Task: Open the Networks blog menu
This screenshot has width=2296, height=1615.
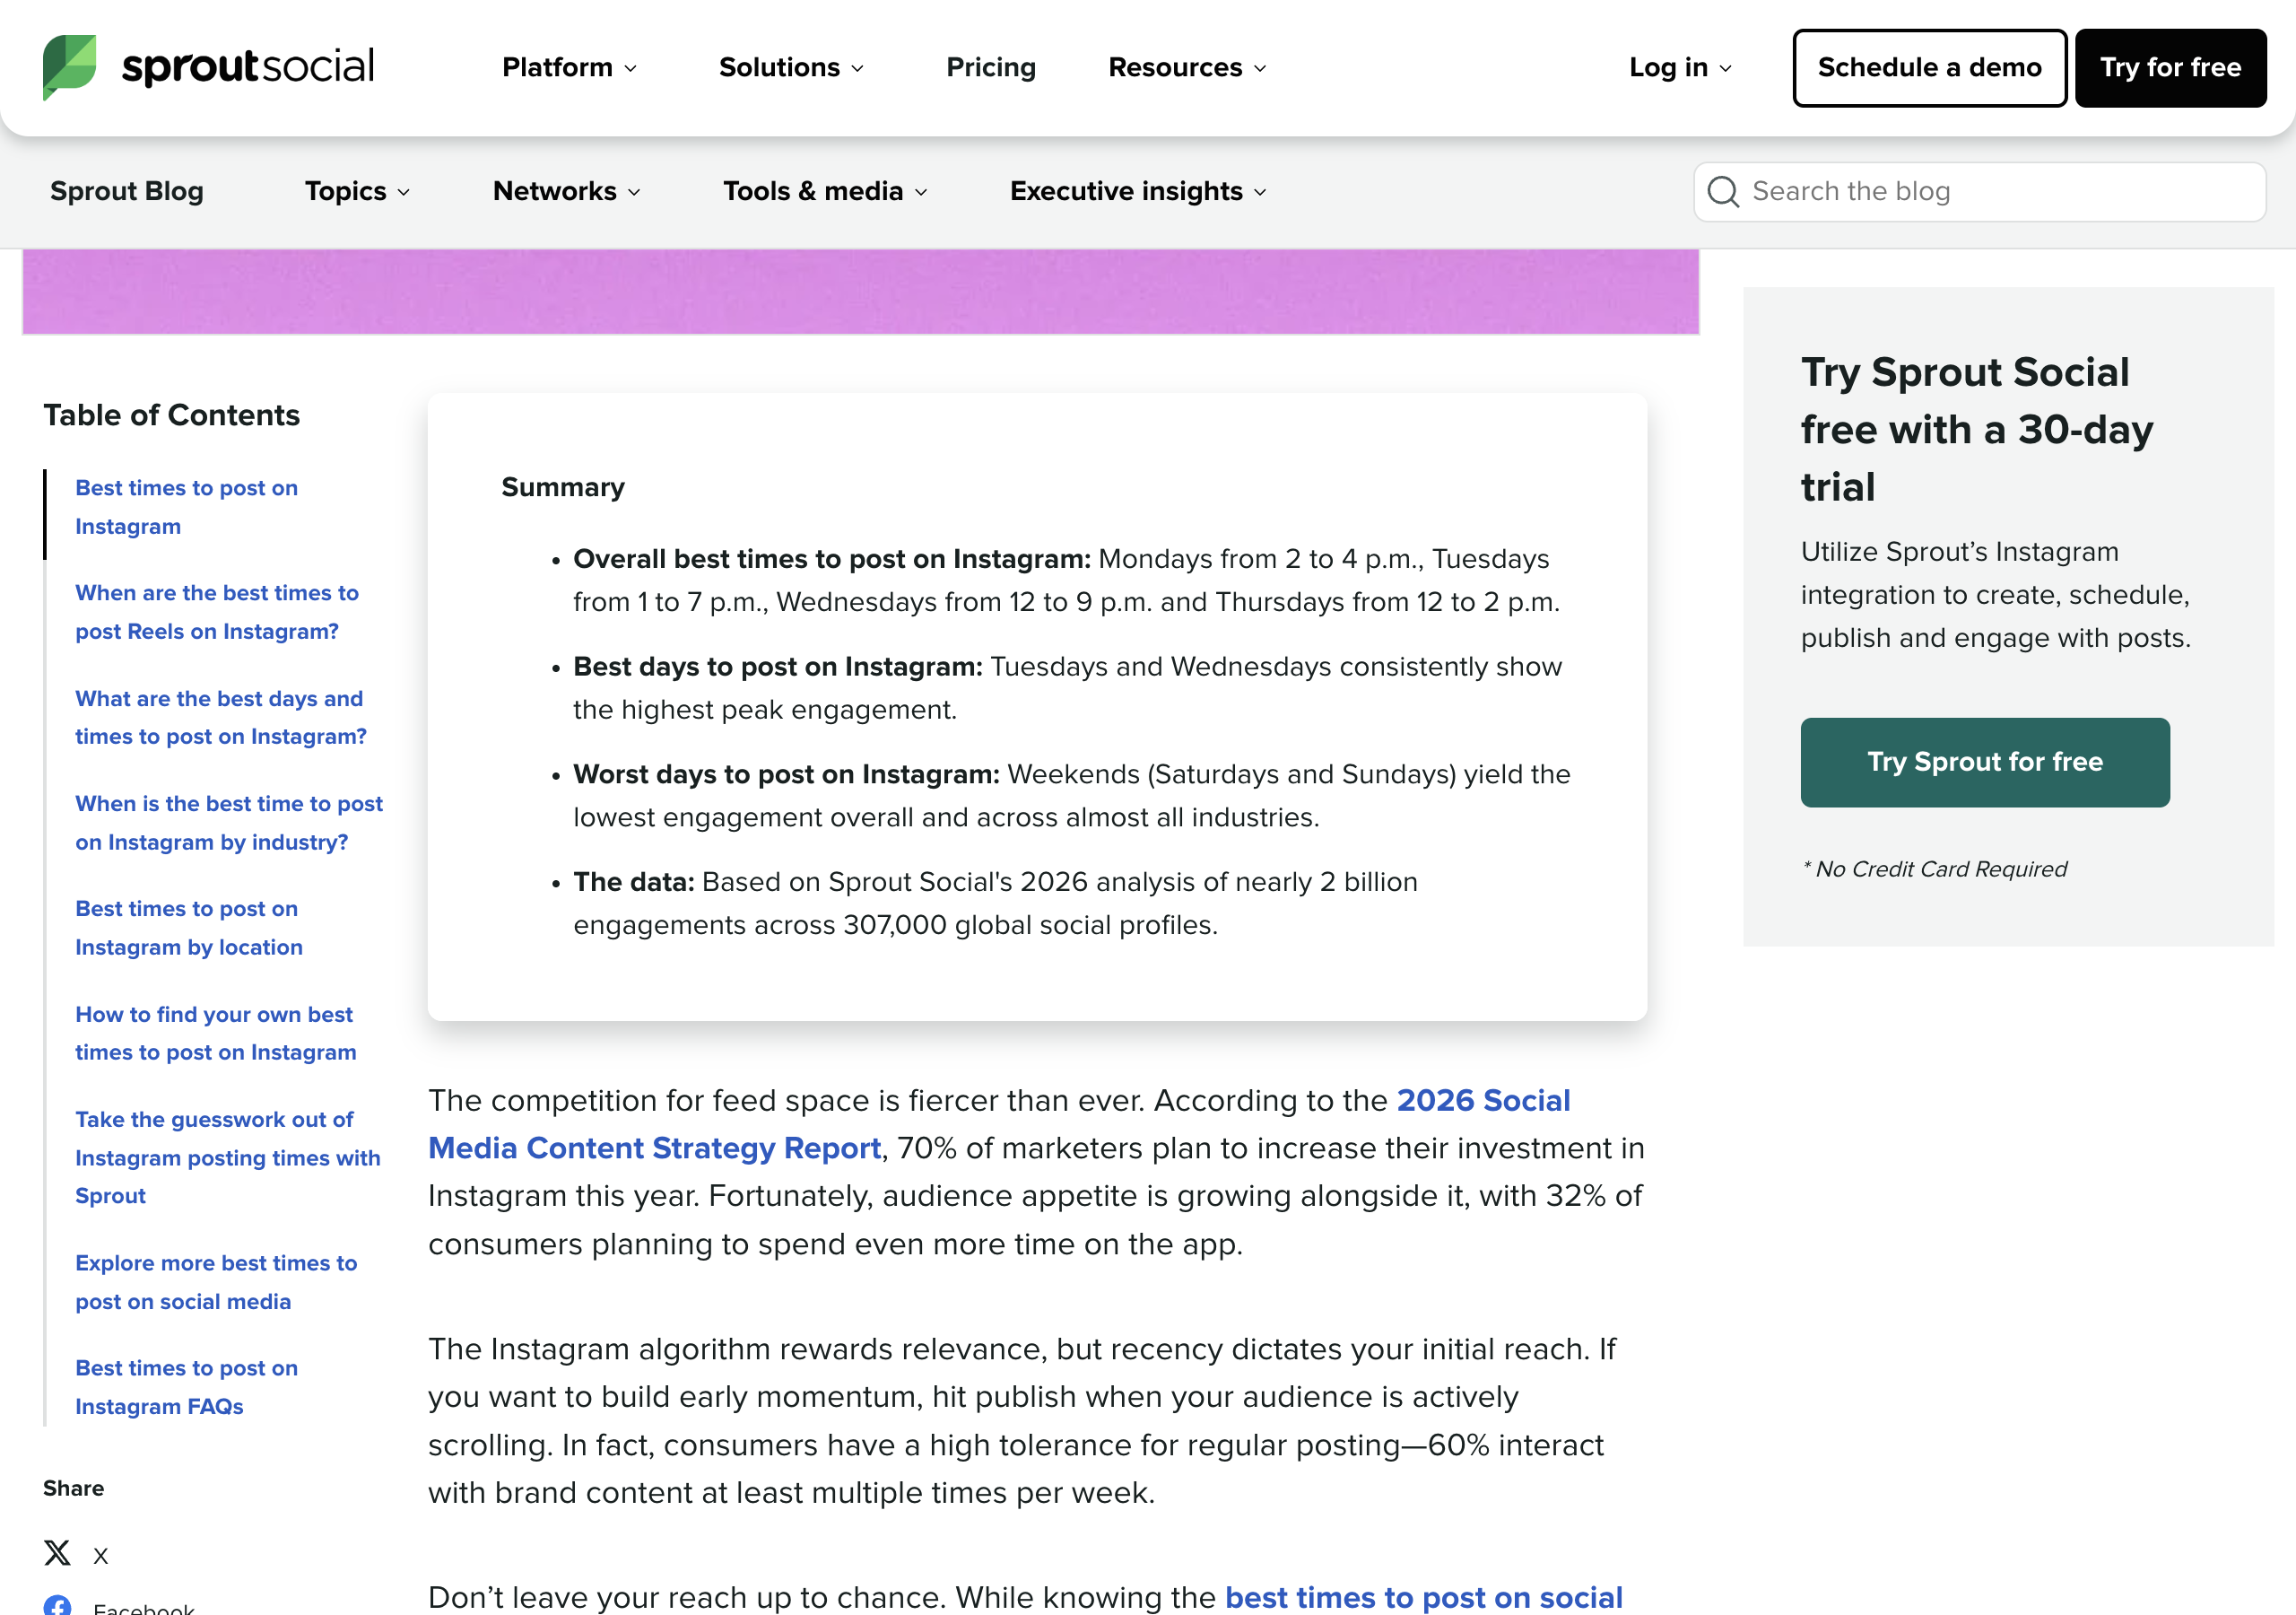Action: (567, 191)
